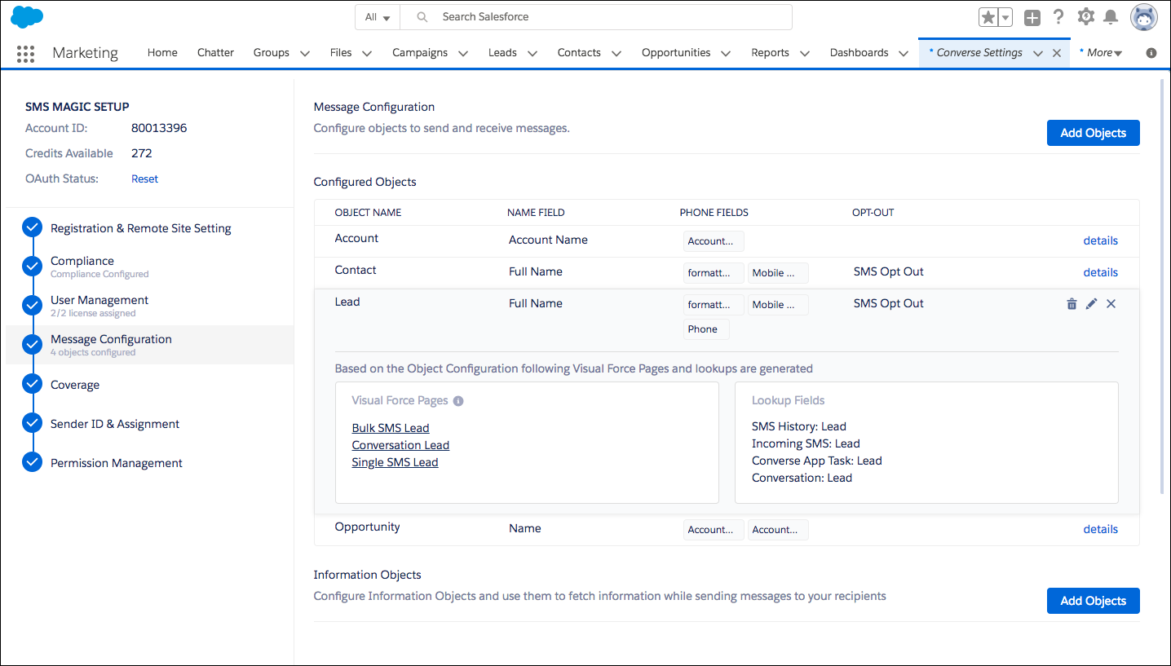Edit the Lead object with pencil icon

[1091, 304]
